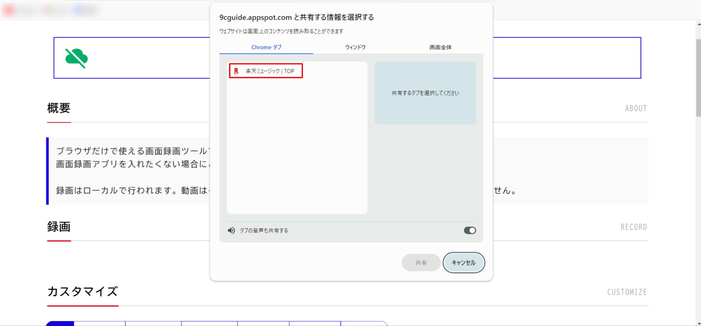
Task: Toggle the タブの音声も共有する switch
Action: pyautogui.click(x=470, y=231)
